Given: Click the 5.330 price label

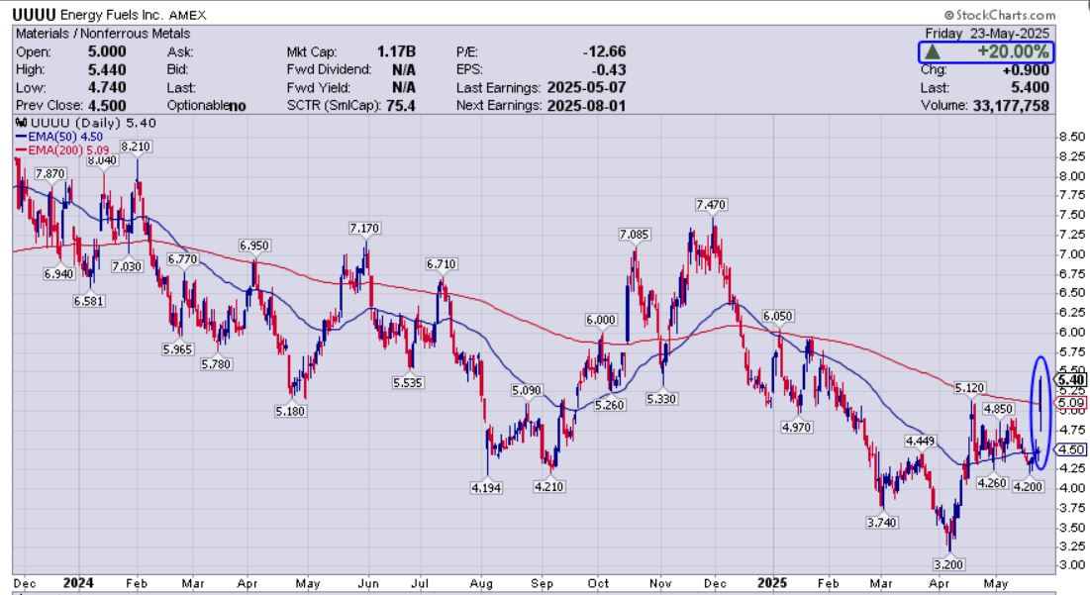Looking at the screenshot, I should tap(661, 398).
